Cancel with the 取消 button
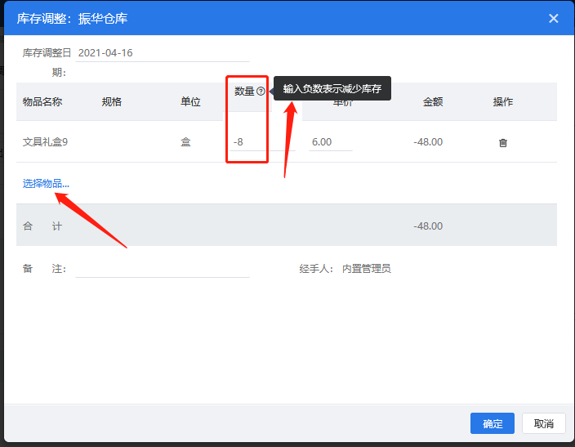Image resolution: width=575 pixels, height=447 pixels. pos(543,423)
